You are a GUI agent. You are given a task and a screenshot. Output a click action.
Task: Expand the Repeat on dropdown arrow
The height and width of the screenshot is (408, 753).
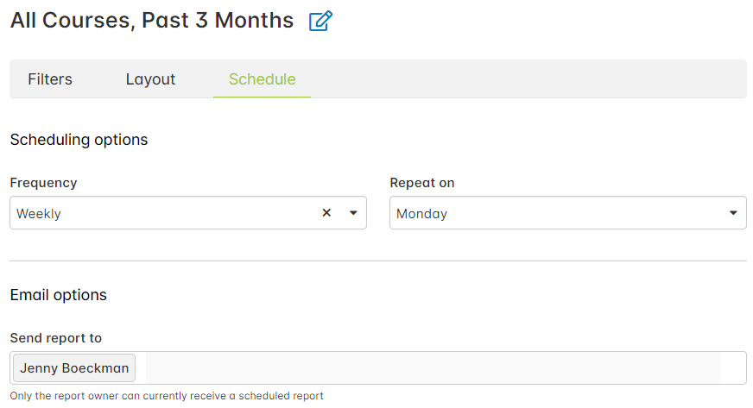[x=733, y=213]
